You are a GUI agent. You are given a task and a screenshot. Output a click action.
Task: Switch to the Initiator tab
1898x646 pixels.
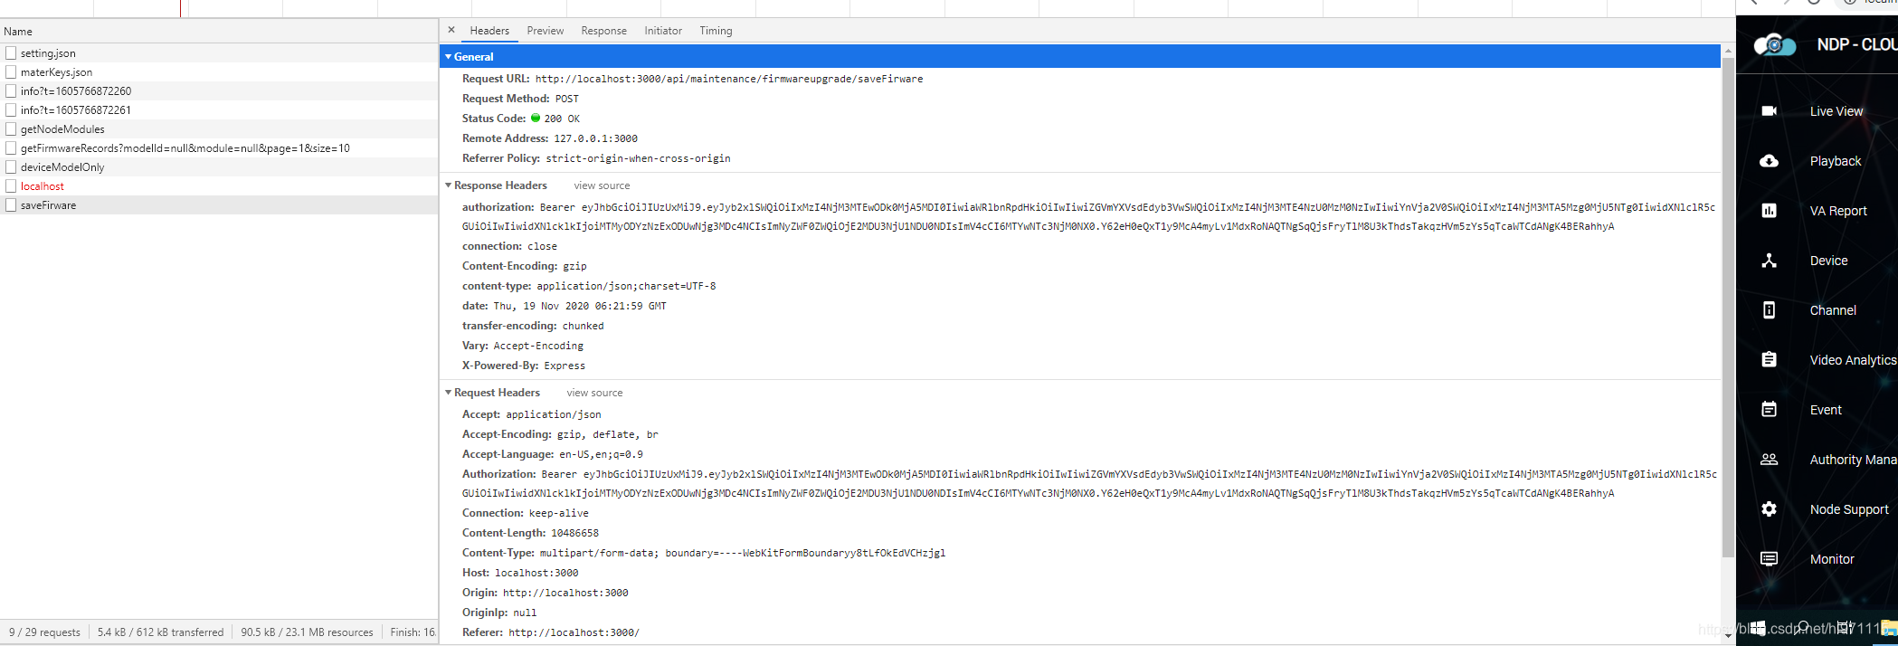tap(663, 31)
